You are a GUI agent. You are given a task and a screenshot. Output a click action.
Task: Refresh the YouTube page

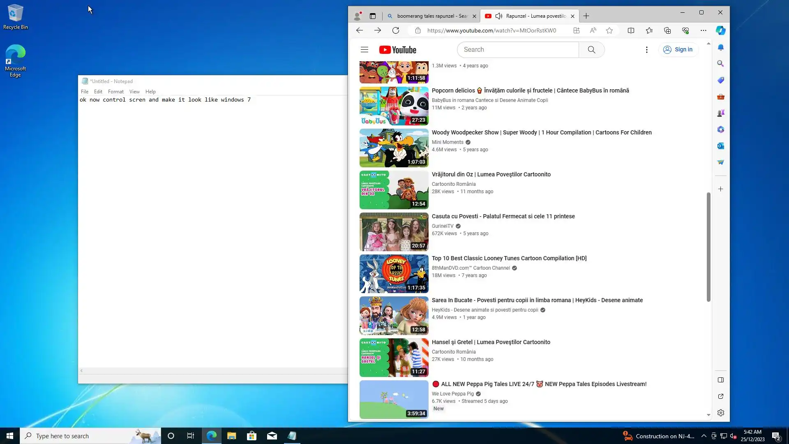395,30
